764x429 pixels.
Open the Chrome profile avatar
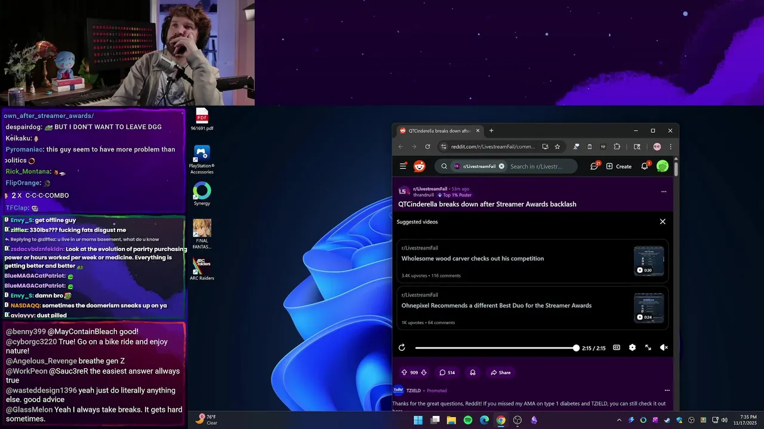657,147
